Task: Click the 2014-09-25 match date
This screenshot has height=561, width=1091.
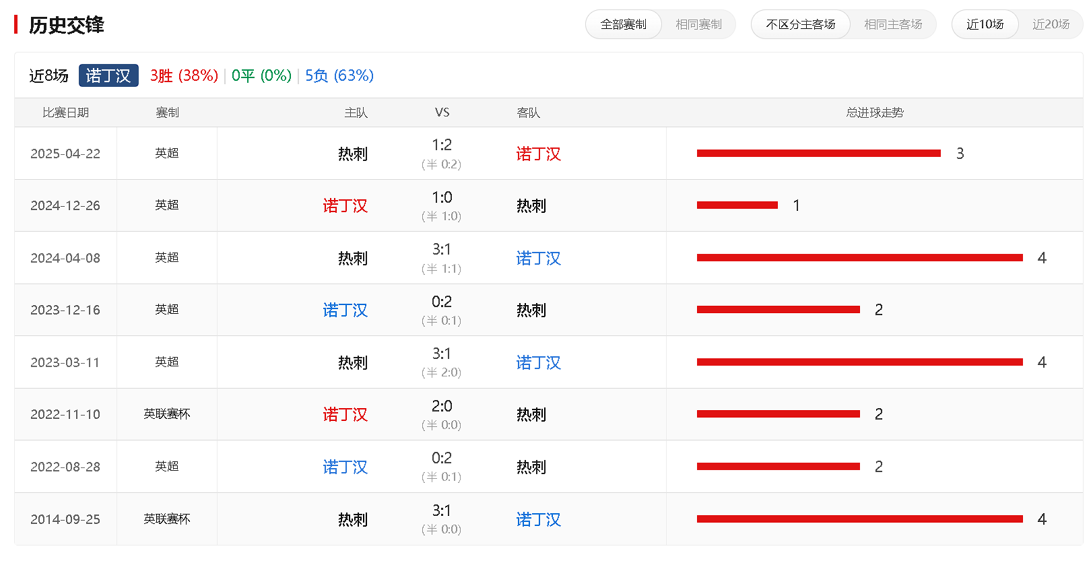Action: [x=65, y=519]
